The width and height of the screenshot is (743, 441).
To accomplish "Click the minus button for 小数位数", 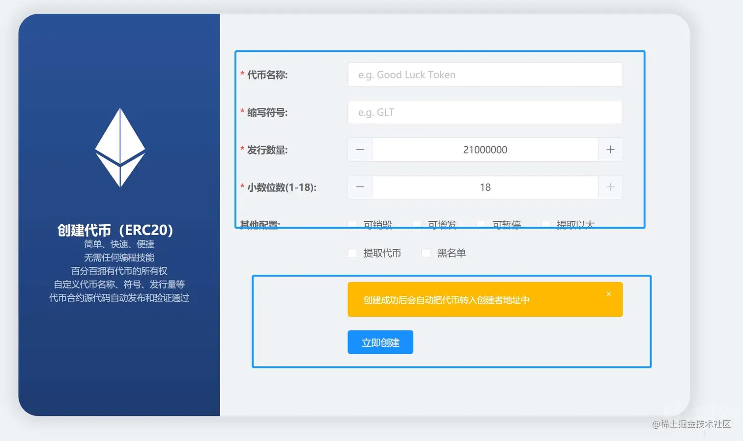I will tap(359, 187).
